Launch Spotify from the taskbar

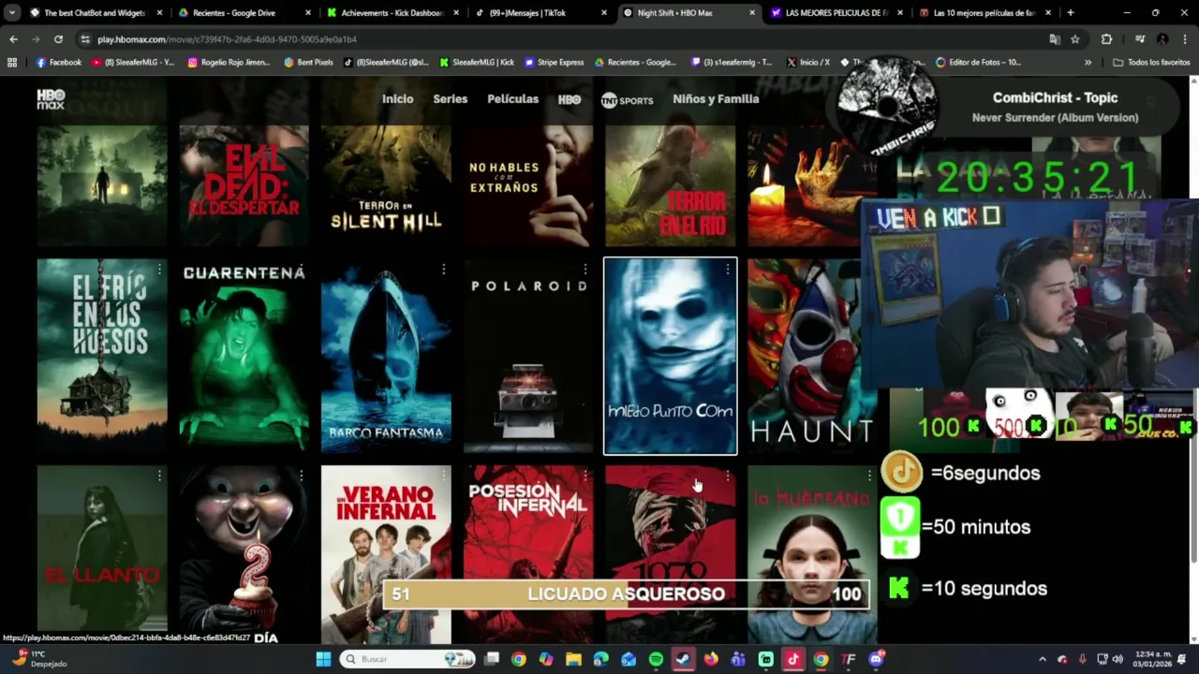click(x=656, y=659)
